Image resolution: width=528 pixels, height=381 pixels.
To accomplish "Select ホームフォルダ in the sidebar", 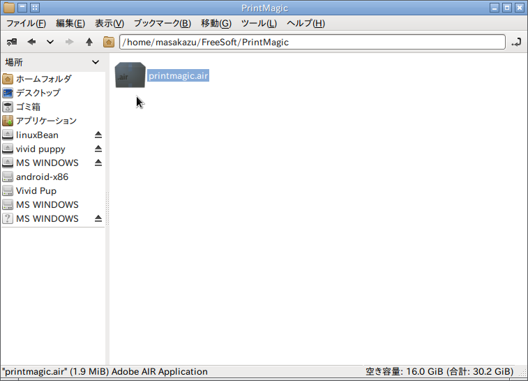I will [53, 79].
